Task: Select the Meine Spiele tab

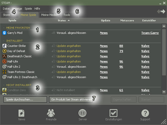Action: pos(28,15)
